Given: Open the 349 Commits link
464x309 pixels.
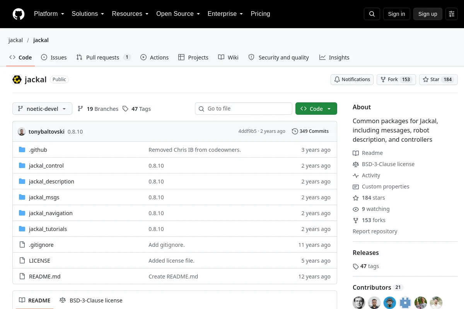Looking at the screenshot, I should [x=310, y=131].
